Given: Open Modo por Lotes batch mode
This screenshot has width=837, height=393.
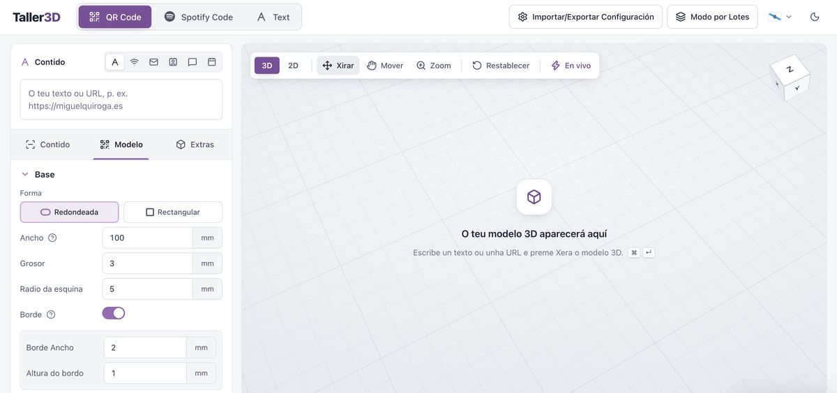Looking at the screenshot, I should 713,17.
